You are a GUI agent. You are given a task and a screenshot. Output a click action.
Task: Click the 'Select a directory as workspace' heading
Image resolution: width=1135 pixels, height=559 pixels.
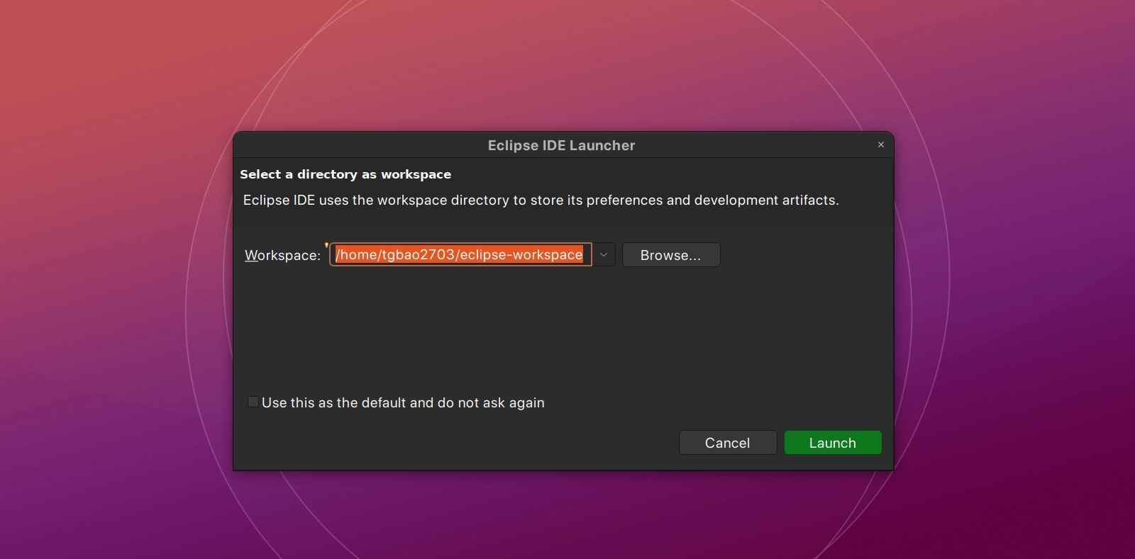[x=345, y=174]
